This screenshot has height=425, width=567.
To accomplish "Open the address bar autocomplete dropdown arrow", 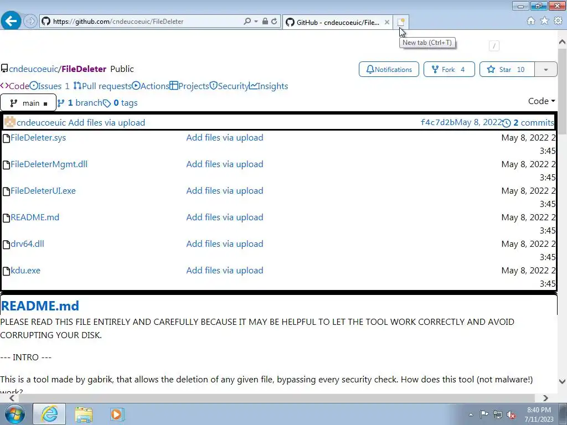I will (x=256, y=22).
